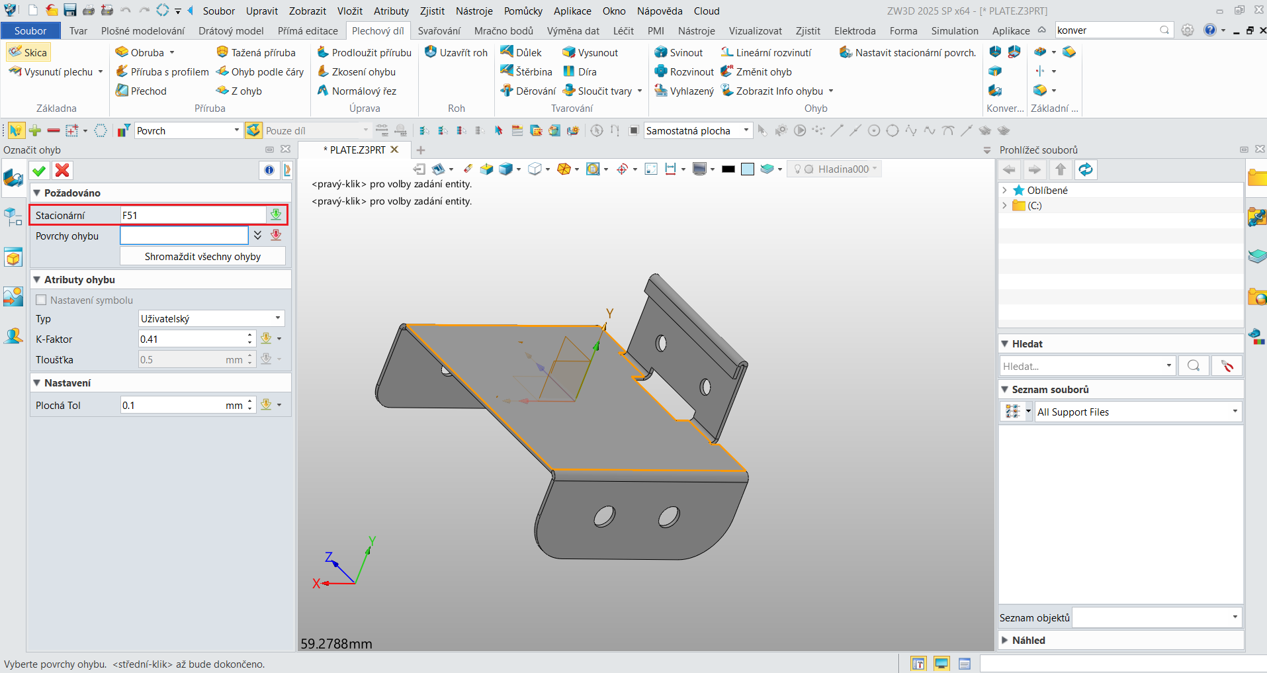Select the Důlek dimple tool
1267x673 pixels.
[521, 52]
